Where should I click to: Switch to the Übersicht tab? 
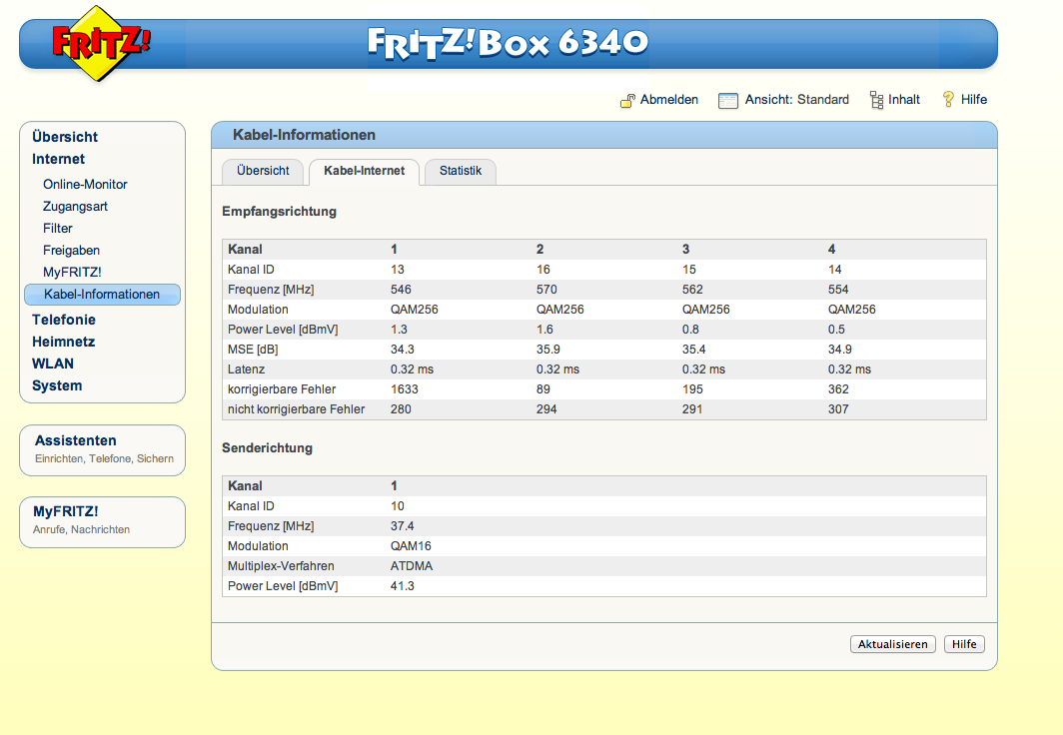263,171
